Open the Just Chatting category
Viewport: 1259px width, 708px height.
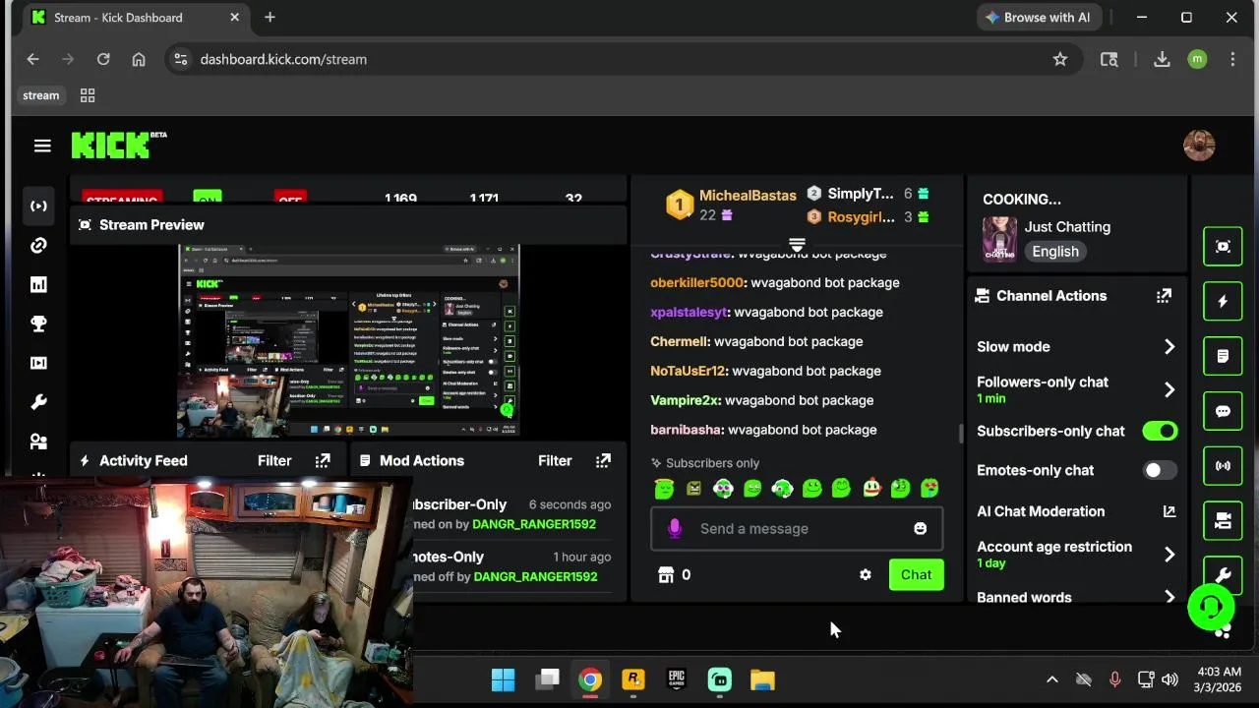(1067, 227)
